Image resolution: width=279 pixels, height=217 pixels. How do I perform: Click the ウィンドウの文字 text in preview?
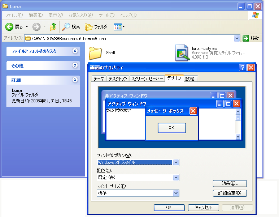(x=118, y=110)
